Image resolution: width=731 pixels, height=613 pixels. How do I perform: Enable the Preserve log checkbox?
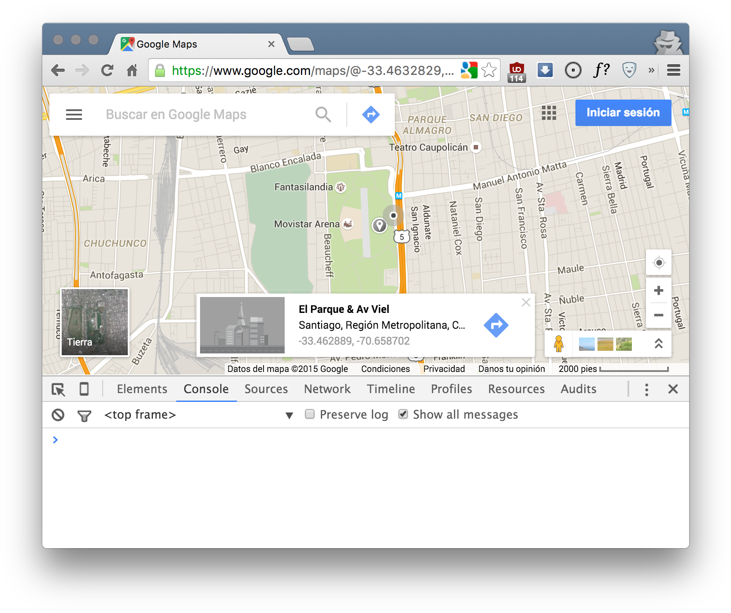pos(310,414)
